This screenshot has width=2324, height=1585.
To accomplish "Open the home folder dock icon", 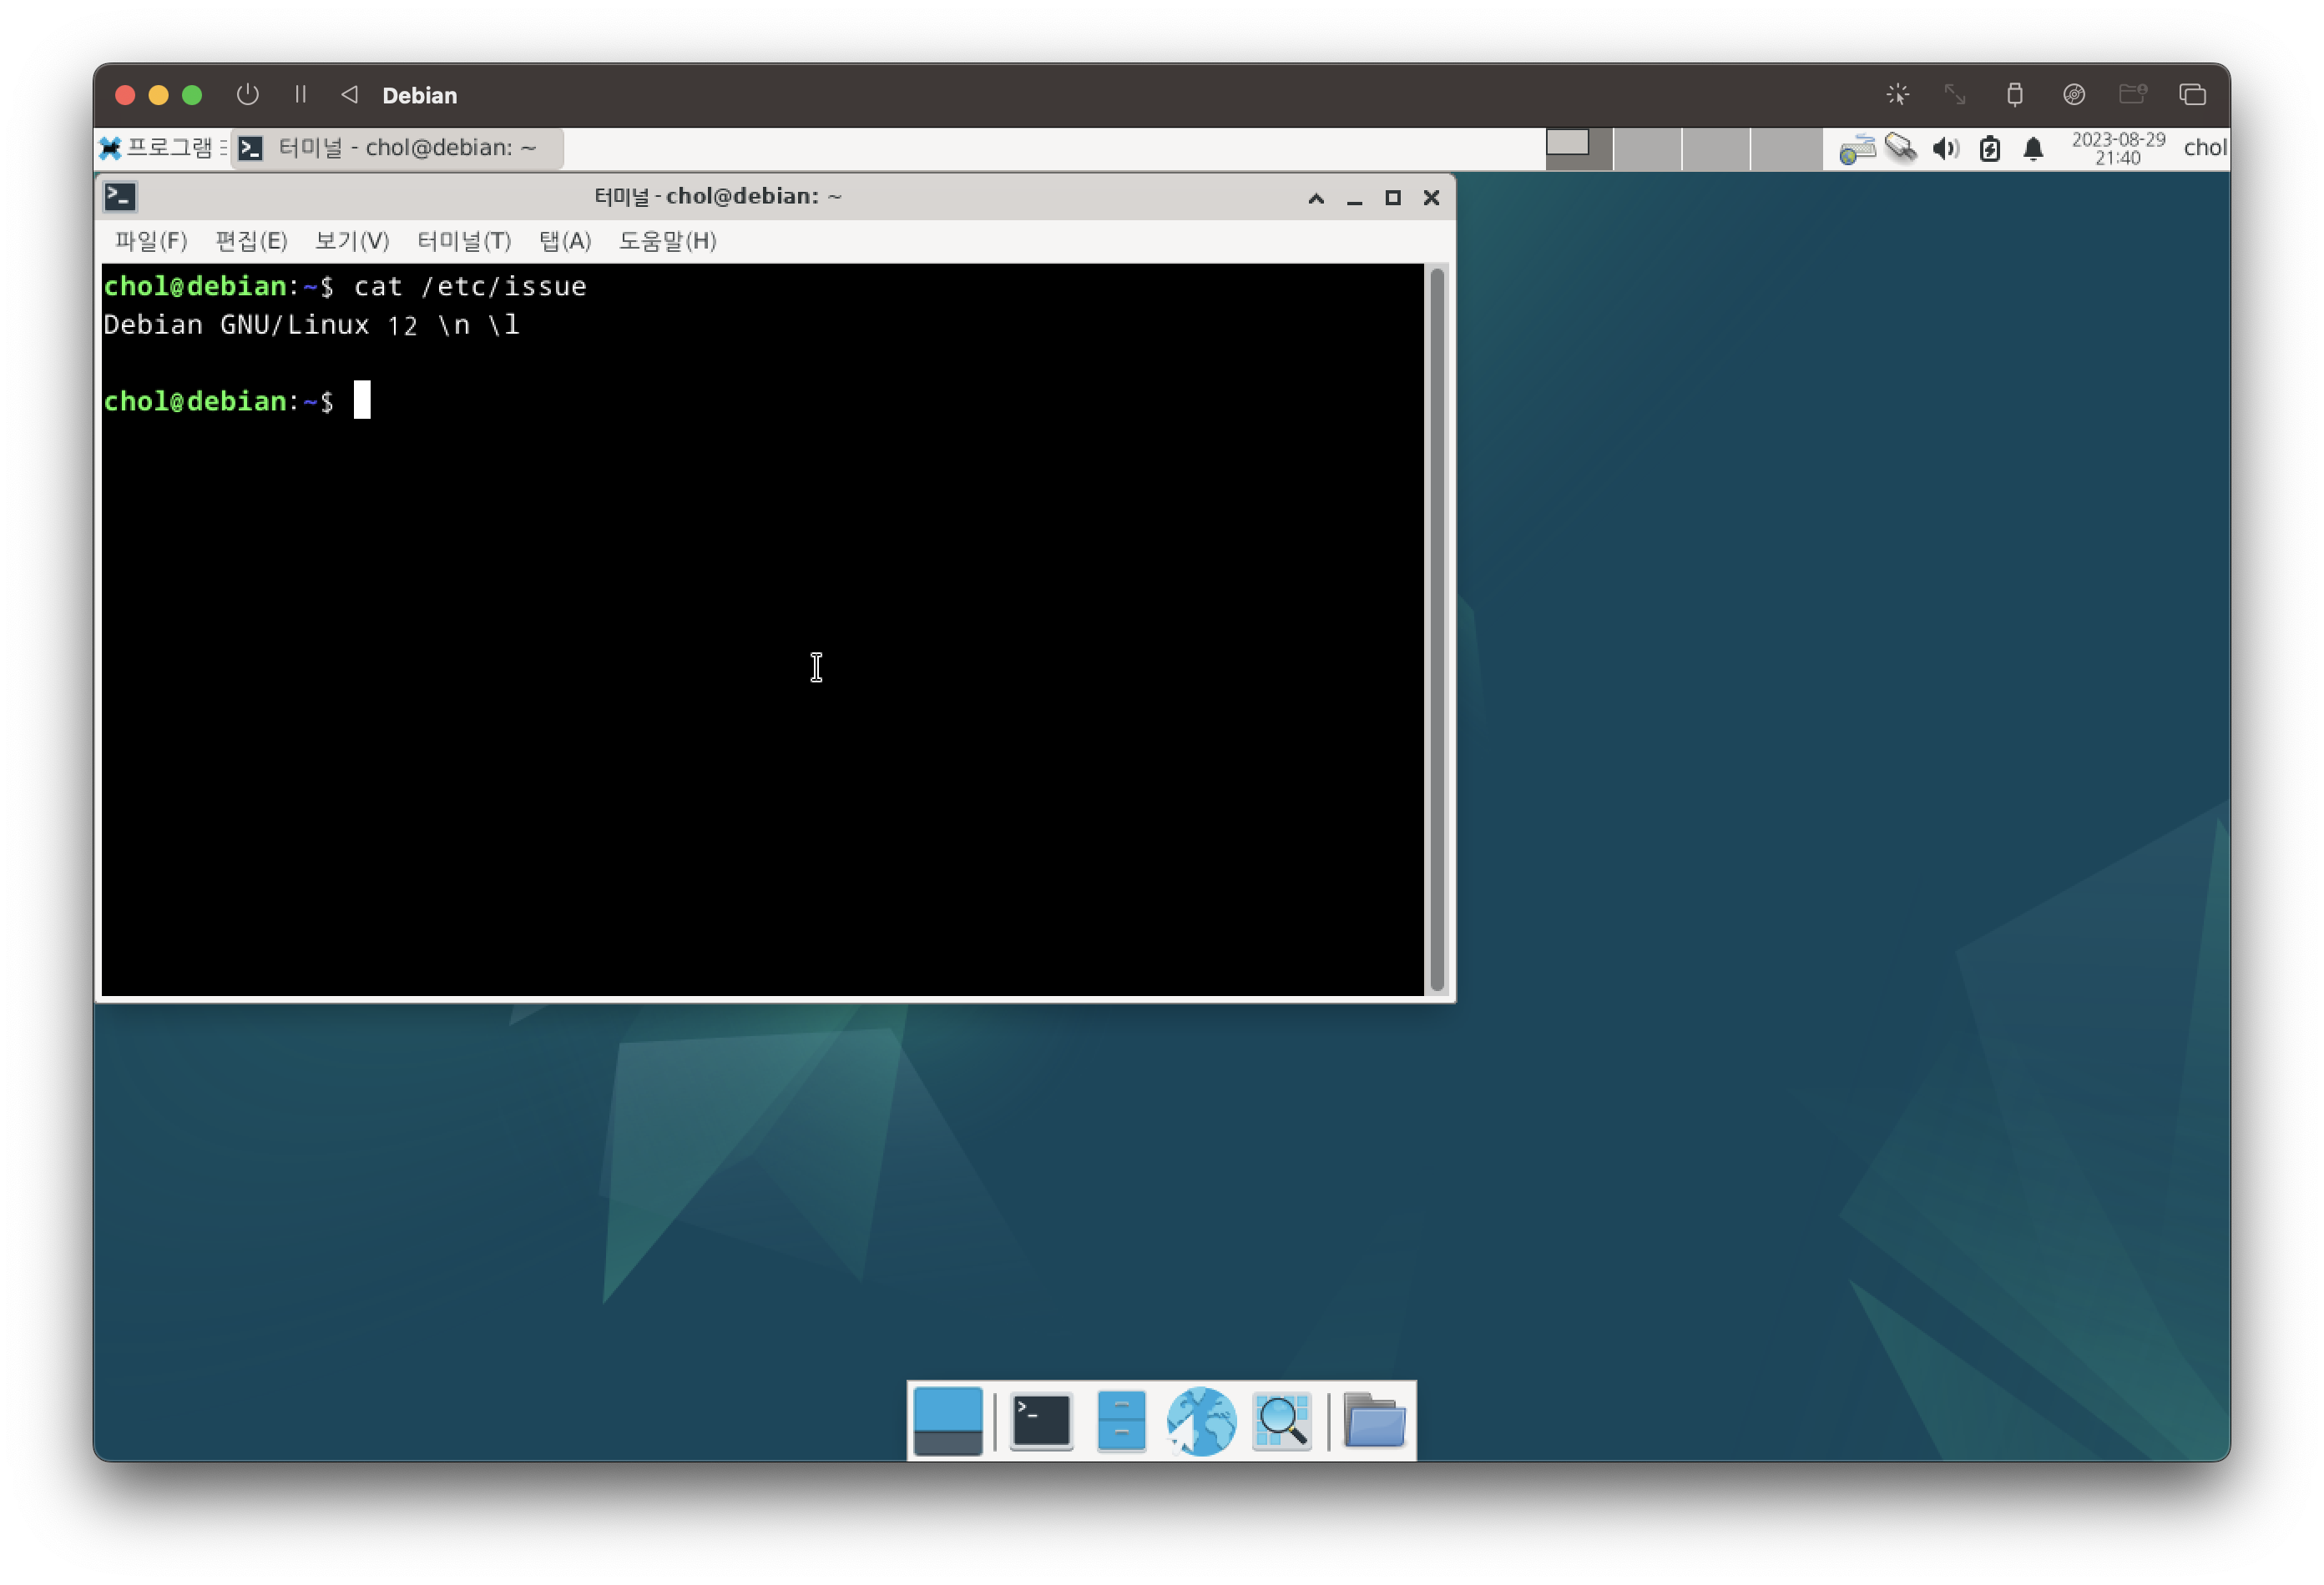I will click(1374, 1421).
